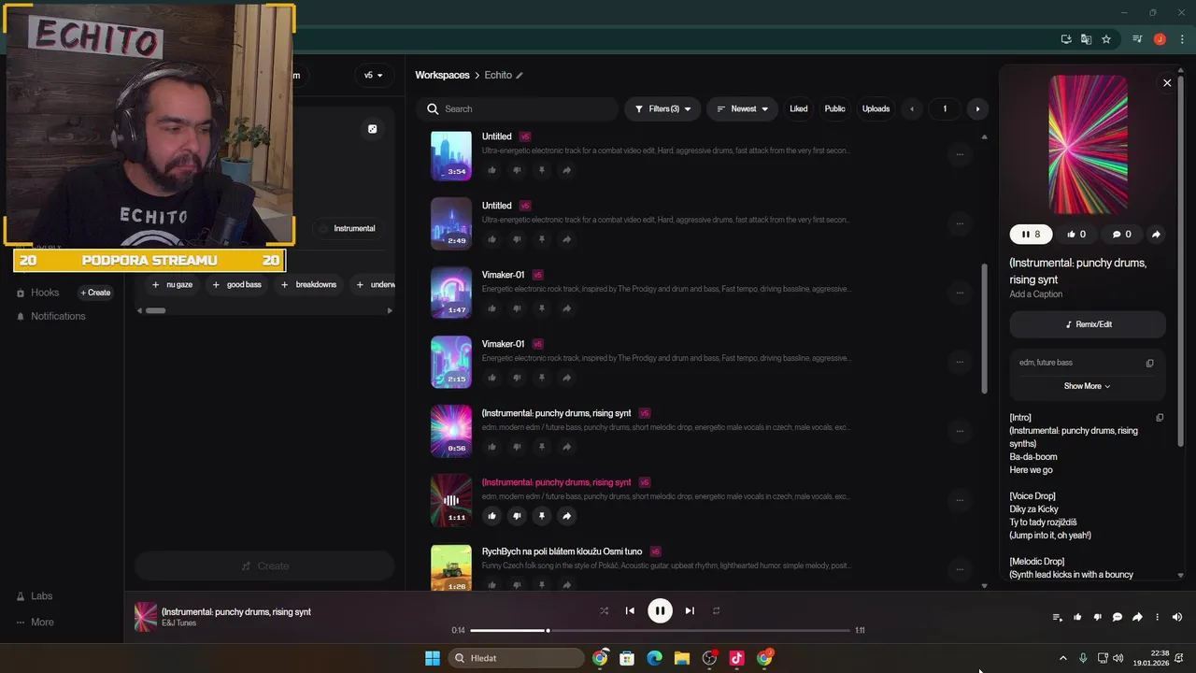Open the v5 model version dropdown

click(x=373, y=75)
